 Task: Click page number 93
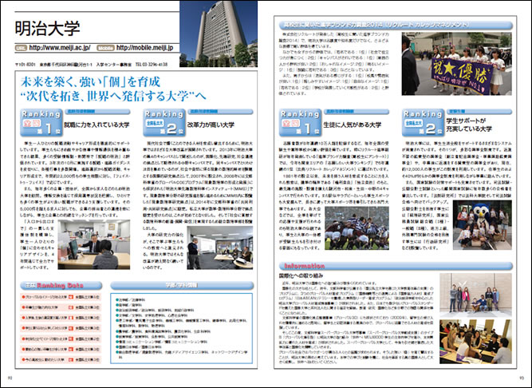point(522,378)
